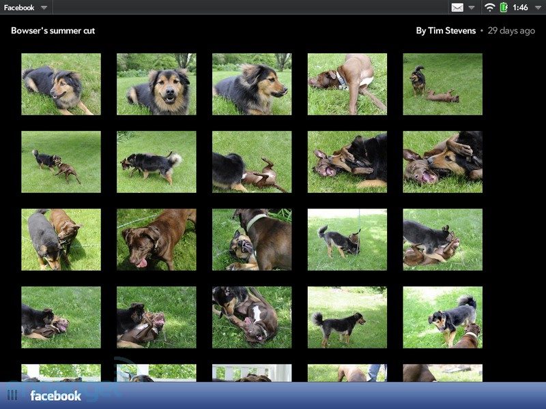Open photo of fluffy dog in profile
Screen dimensions: 546x409
[x=252, y=84]
